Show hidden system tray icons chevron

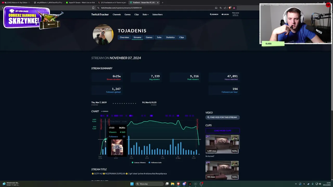click(x=296, y=184)
